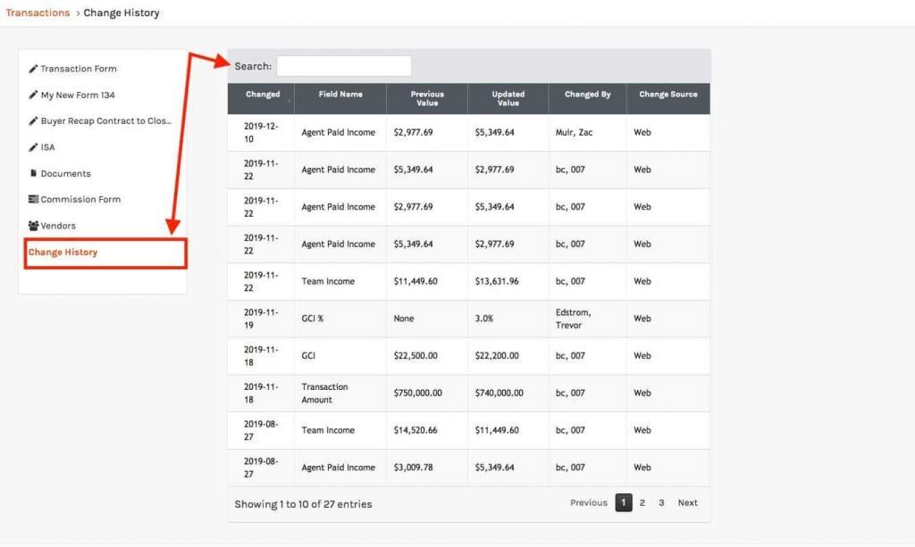Screen dimensions: 915x547
Task: Click the $750,000.00 previous value
Action: [418, 394]
